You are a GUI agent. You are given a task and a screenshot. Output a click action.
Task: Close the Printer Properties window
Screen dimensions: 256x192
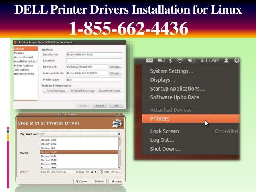15,42
